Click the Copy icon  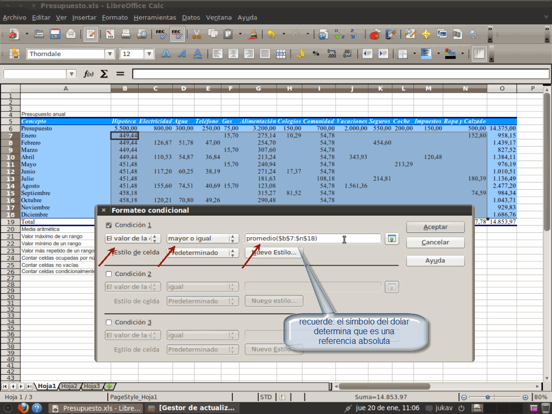pos(212,34)
